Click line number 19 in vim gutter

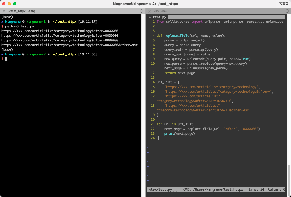click(153, 115)
